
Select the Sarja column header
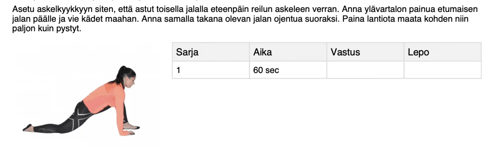coord(211,52)
